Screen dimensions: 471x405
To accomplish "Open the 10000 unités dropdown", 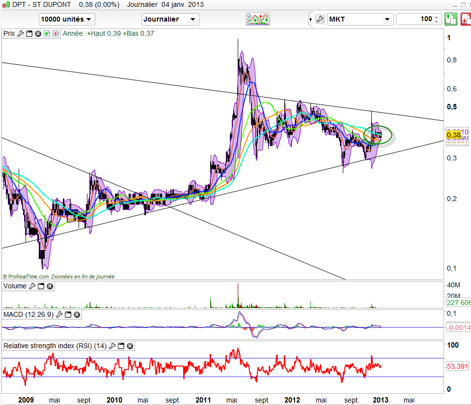I will [67, 19].
